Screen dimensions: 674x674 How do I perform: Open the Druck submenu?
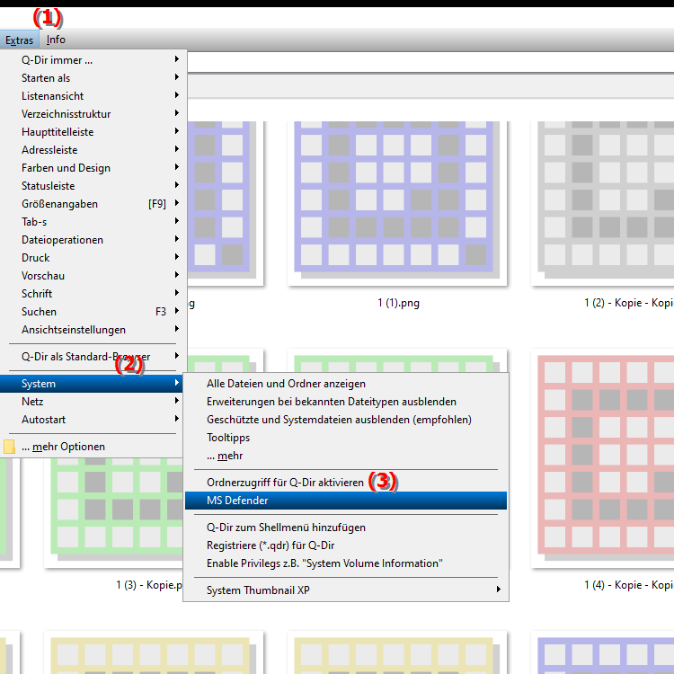pos(93,258)
